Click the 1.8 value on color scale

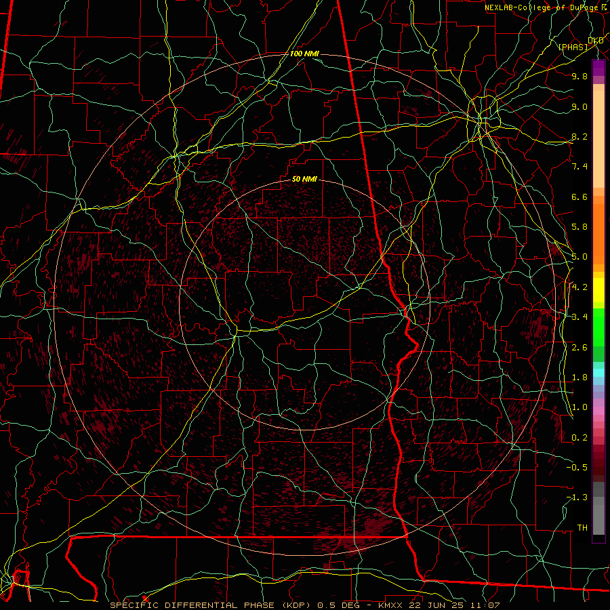click(579, 378)
